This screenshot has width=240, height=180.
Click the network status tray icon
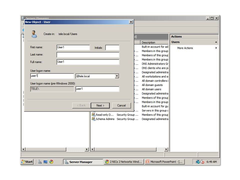point(198,162)
